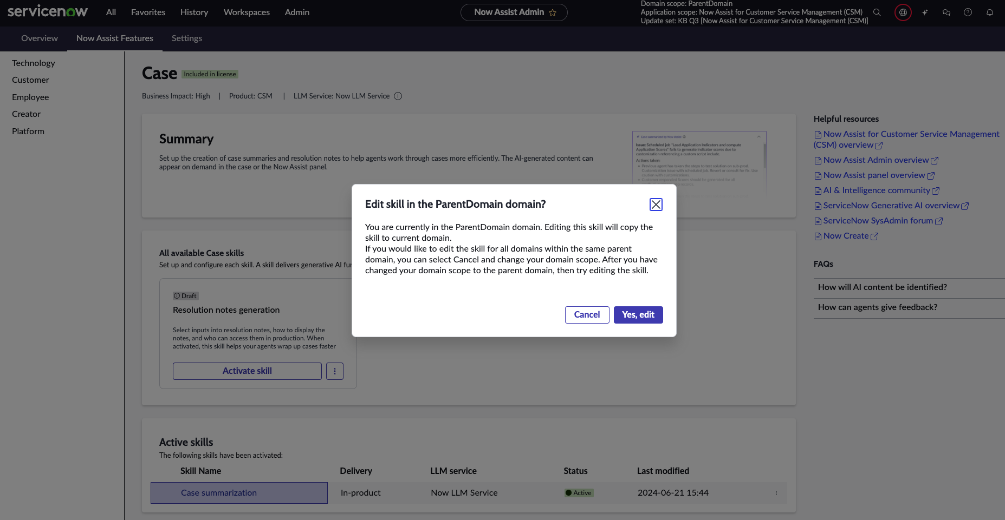Screen dimensions: 1005x520
Task: Click the 'Included in license' badge
Action: 210,74
